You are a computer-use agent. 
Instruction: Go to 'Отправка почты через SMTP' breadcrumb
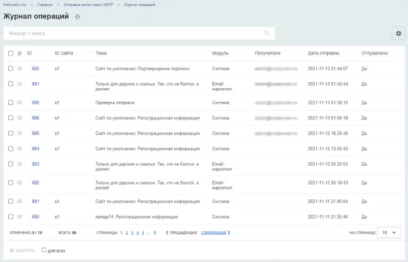pos(88,5)
